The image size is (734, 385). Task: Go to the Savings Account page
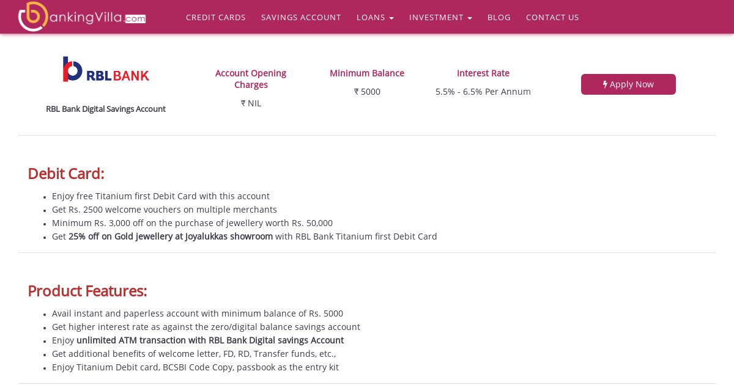[301, 17]
